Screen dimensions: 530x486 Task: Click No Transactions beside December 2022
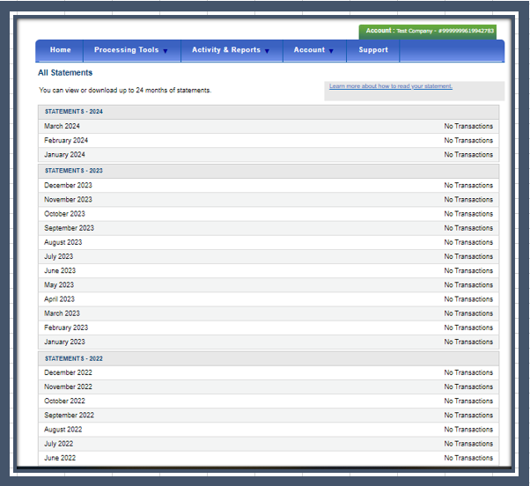click(468, 372)
